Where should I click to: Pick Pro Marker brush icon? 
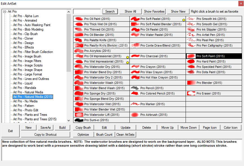click(x=135, y=104)
